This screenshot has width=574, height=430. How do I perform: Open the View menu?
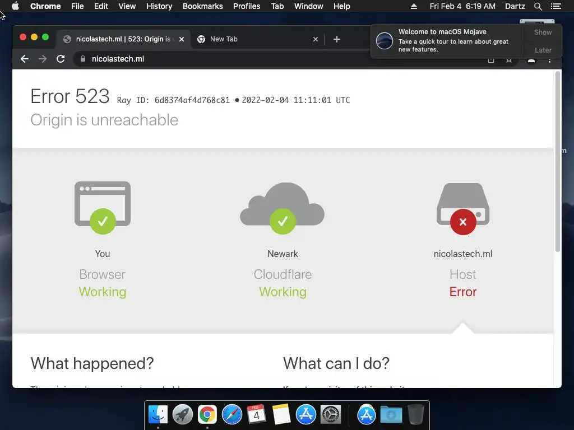click(x=127, y=6)
